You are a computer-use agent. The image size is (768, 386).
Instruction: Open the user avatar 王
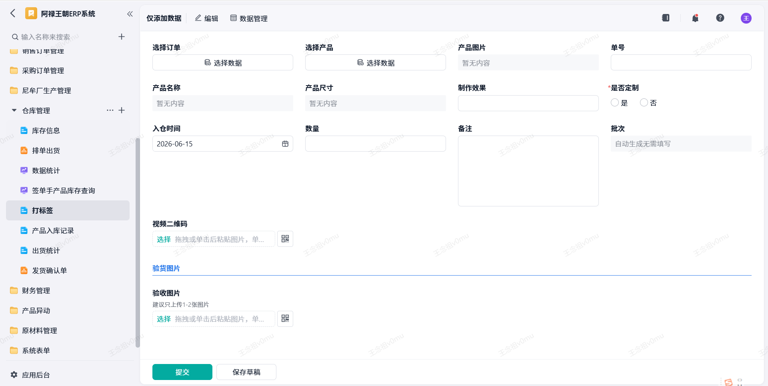(746, 18)
